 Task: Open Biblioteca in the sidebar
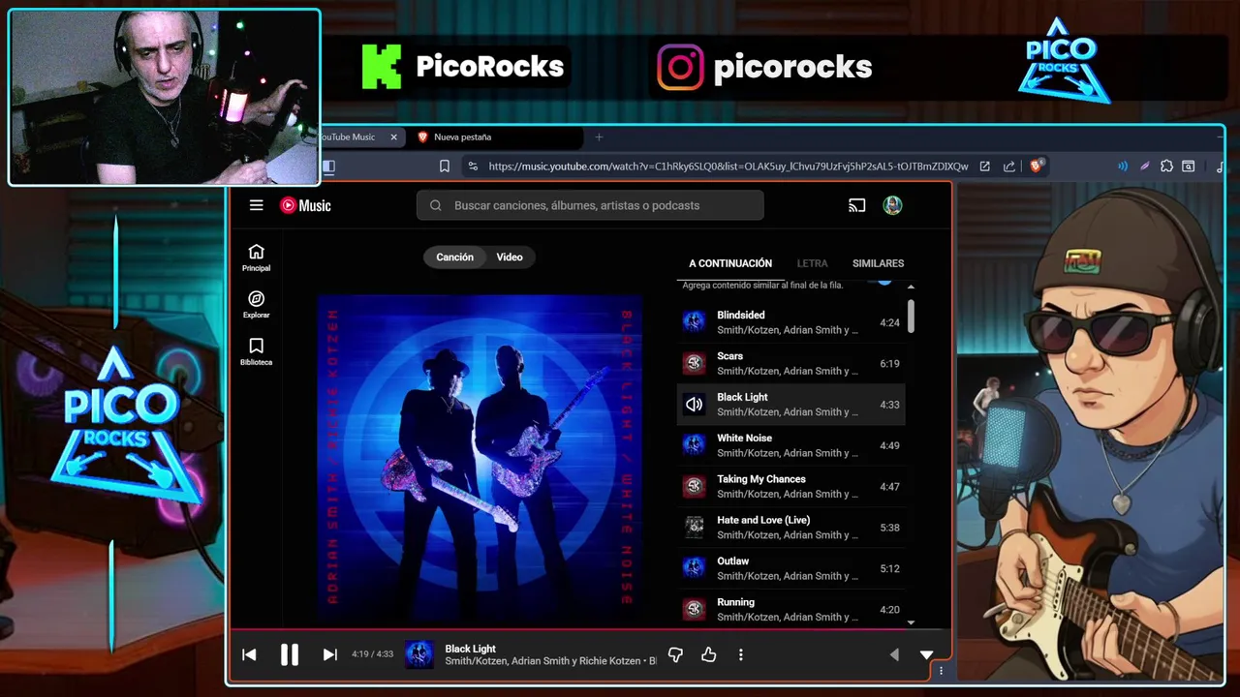tap(256, 351)
